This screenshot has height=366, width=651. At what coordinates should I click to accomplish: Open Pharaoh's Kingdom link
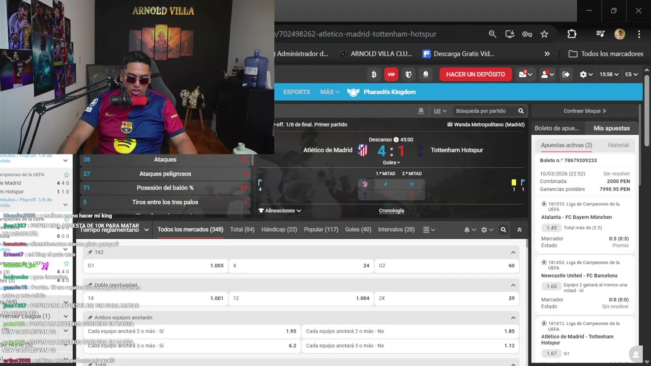(x=389, y=92)
